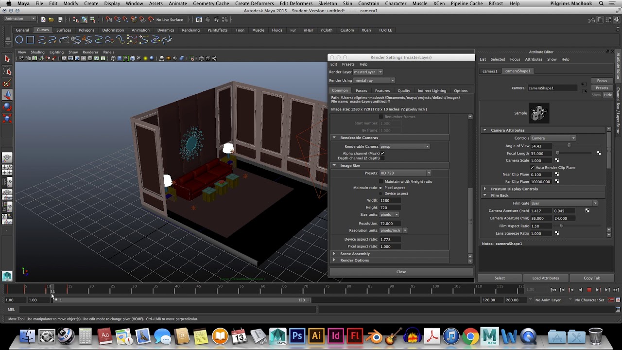Image resolution: width=622 pixels, height=350 pixels.
Task: Switch to Indirect Lighting tab
Action: point(432,90)
